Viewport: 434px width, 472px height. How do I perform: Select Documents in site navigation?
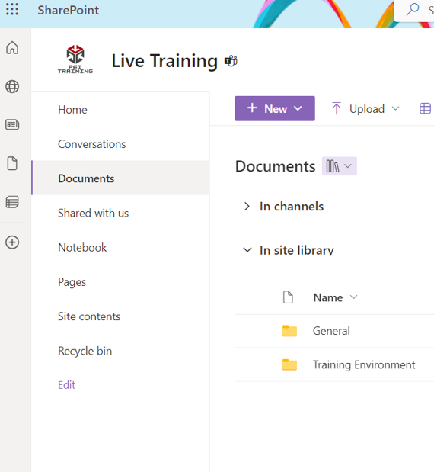coord(120,178)
